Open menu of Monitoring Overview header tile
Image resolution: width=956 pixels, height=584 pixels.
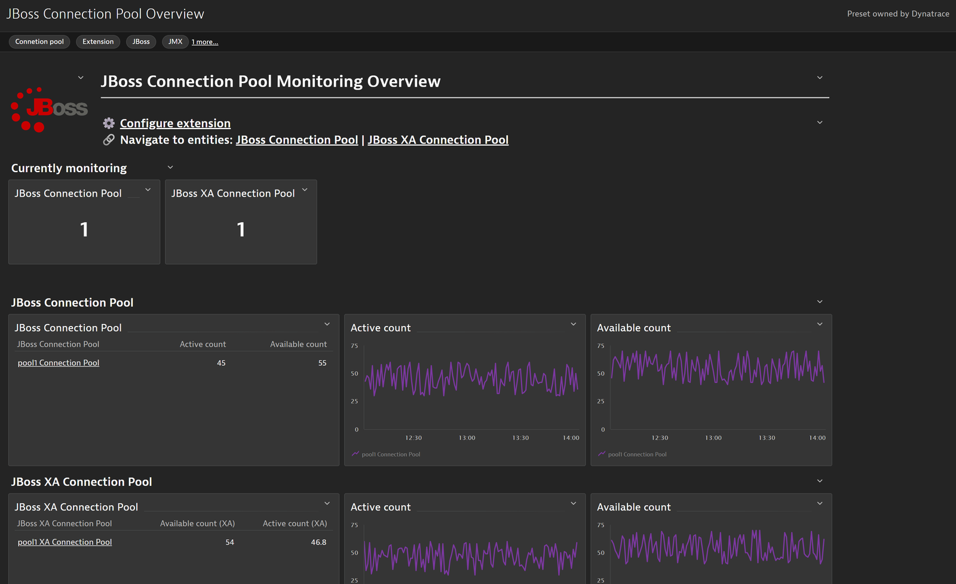coord(820,78)
